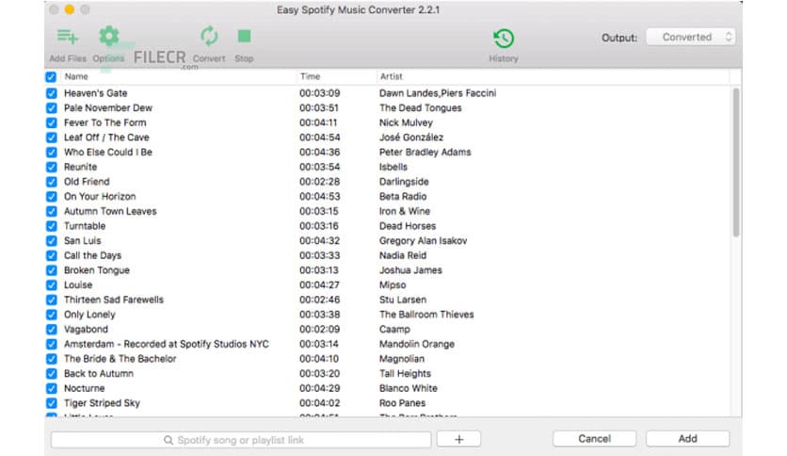Click the track list vertical scrollbar
The height and width of the screenshot is (456, 787).
[x=736, y=162]
